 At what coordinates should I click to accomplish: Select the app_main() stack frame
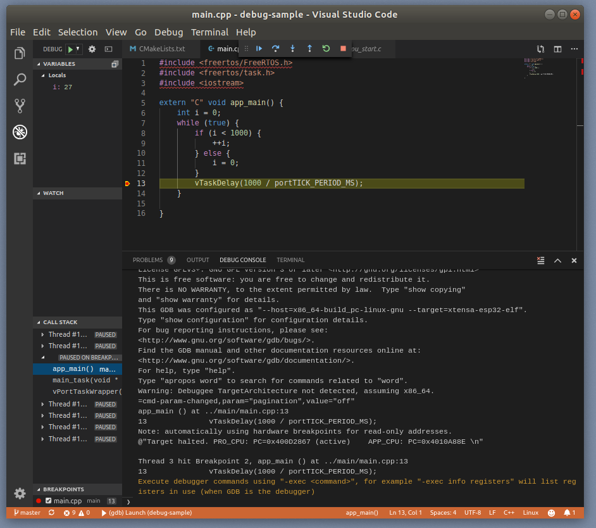78,369
